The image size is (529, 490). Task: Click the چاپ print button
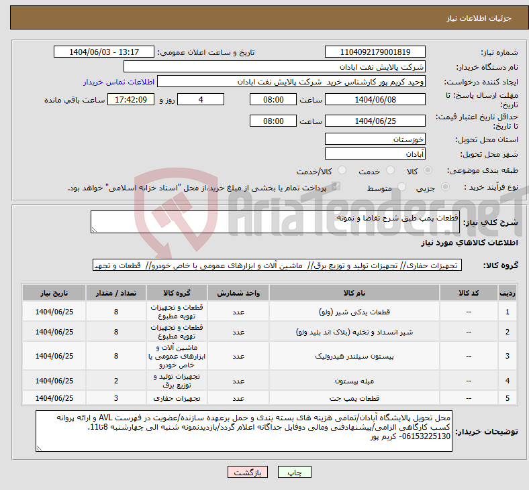click(x=295, y=473)
